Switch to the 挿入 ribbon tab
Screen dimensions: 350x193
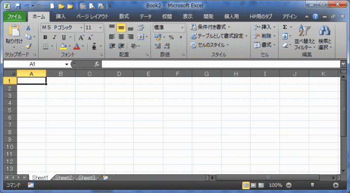click(x=61, y=17)
